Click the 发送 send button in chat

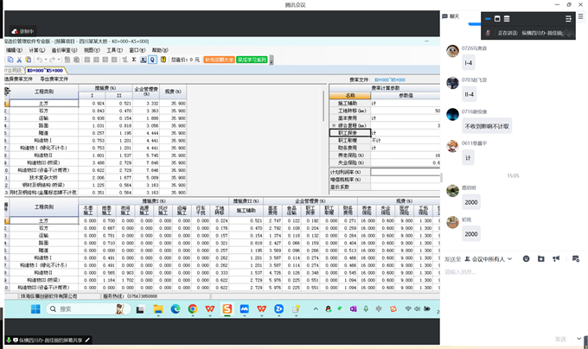(560, 339)
